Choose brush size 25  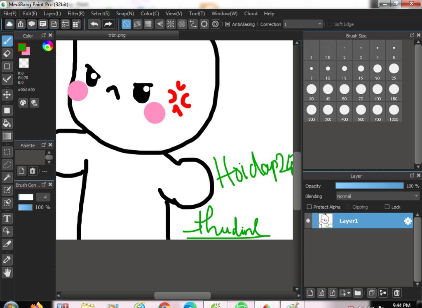click(x=394, y=71)
